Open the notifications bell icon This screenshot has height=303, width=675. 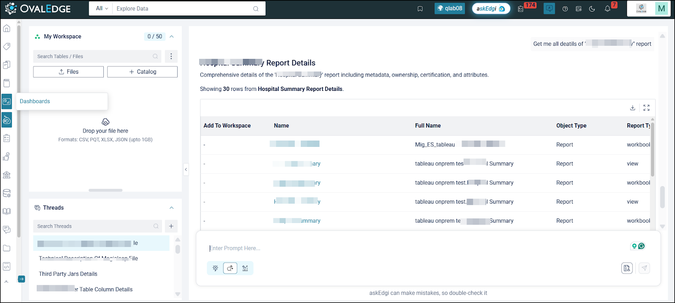(x=607, y=8)
